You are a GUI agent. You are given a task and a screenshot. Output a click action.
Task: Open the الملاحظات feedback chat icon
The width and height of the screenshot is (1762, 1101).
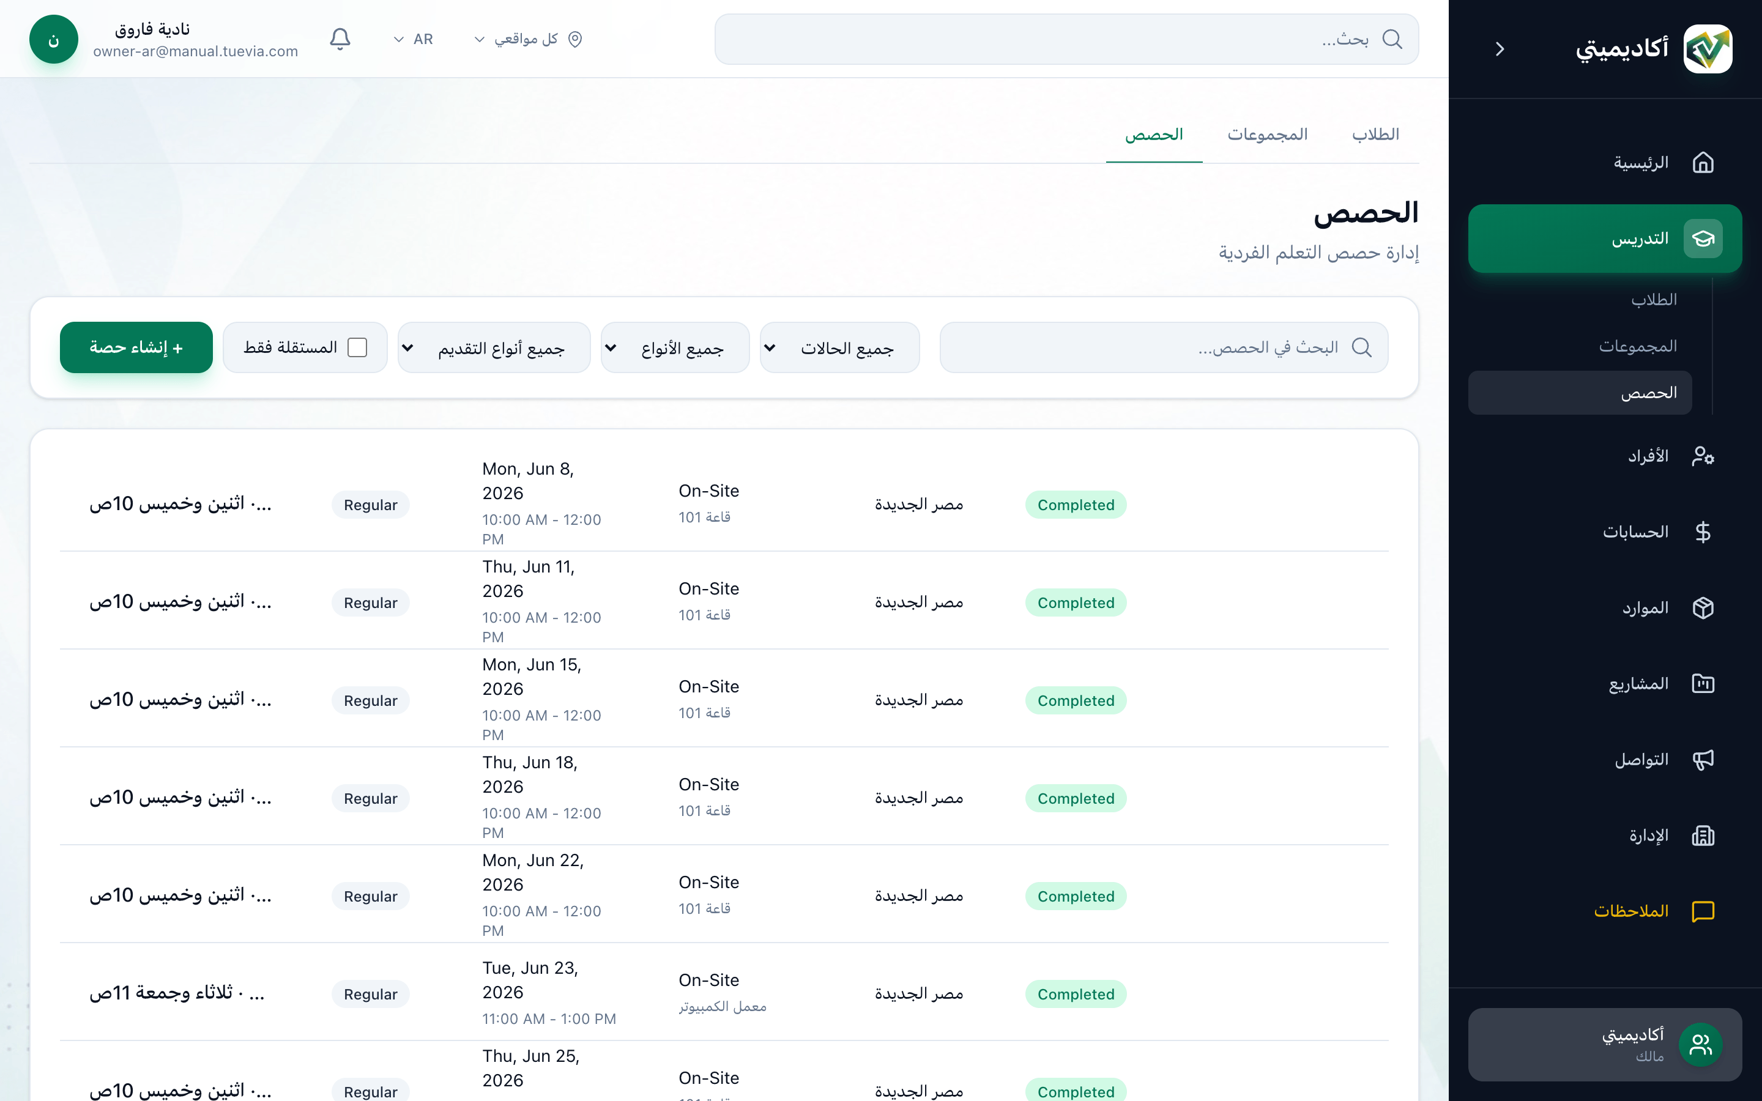tap(1702, 911)
